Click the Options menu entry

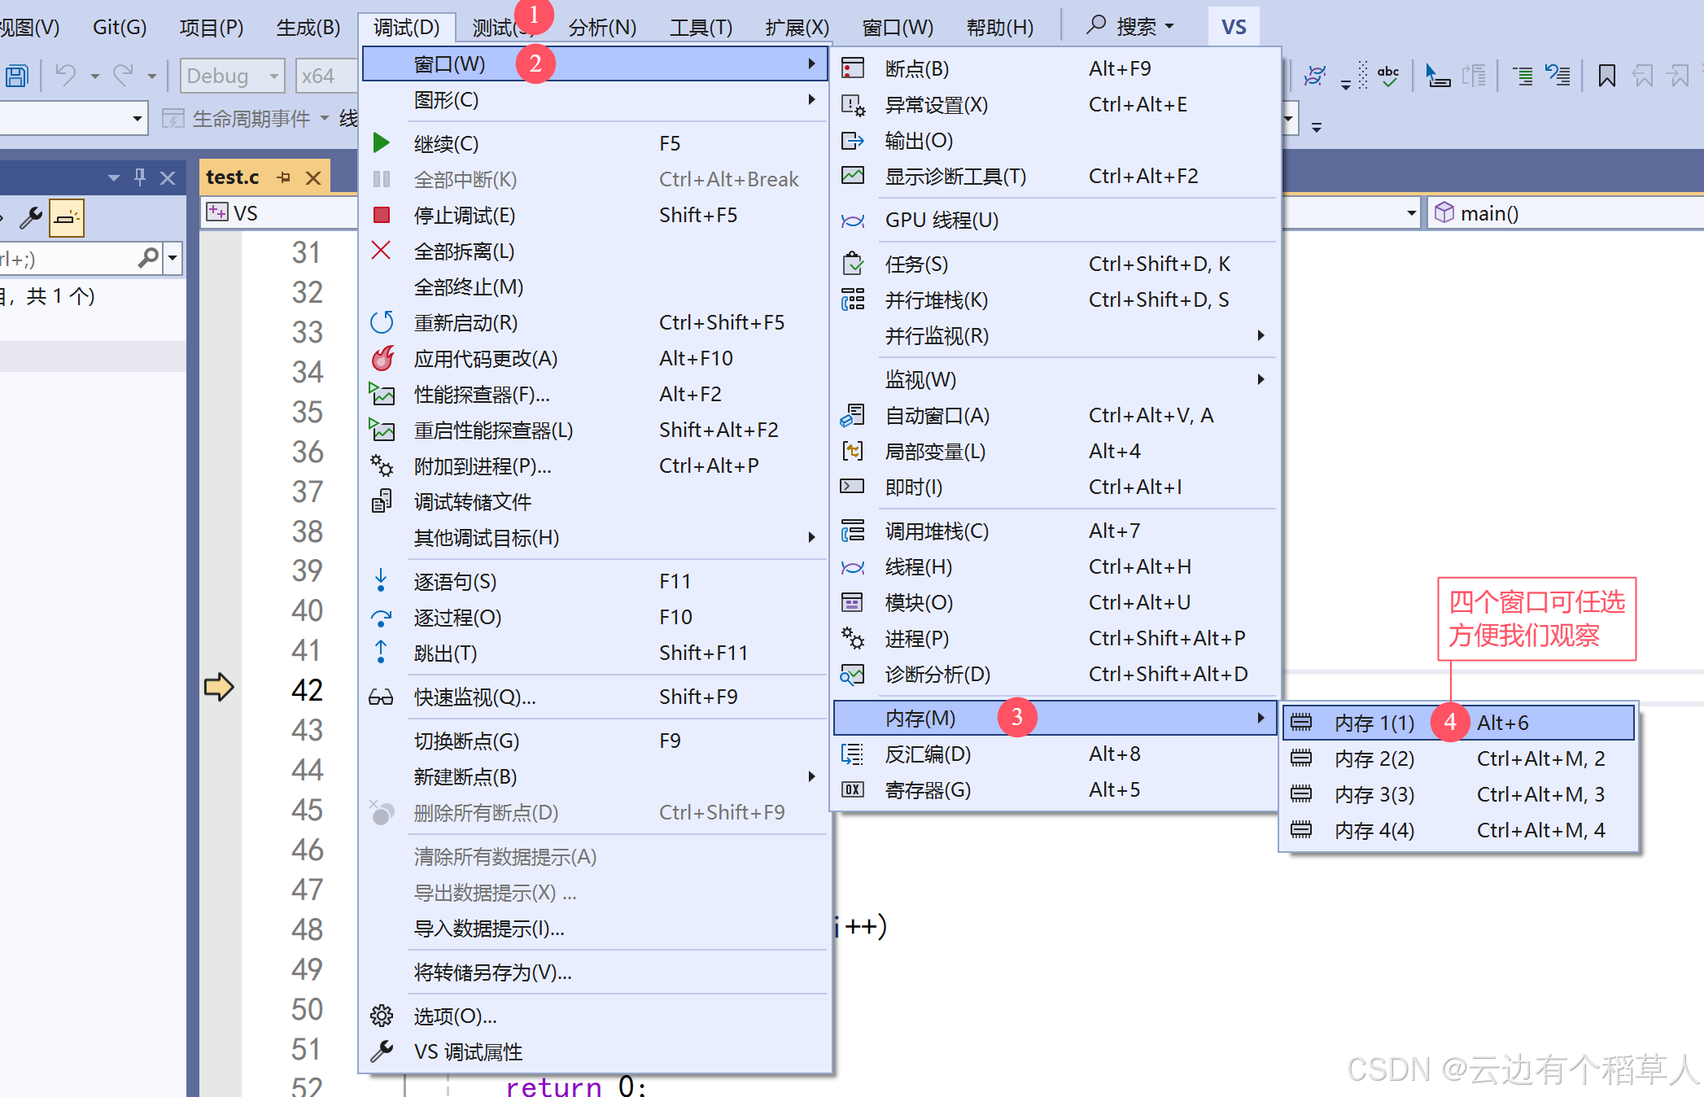coord(454,1016)
